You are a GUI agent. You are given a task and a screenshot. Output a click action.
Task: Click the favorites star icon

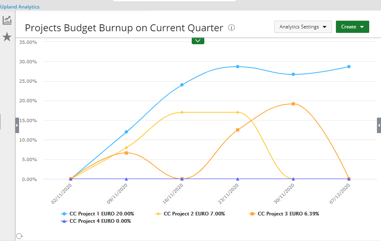point(7,37)
